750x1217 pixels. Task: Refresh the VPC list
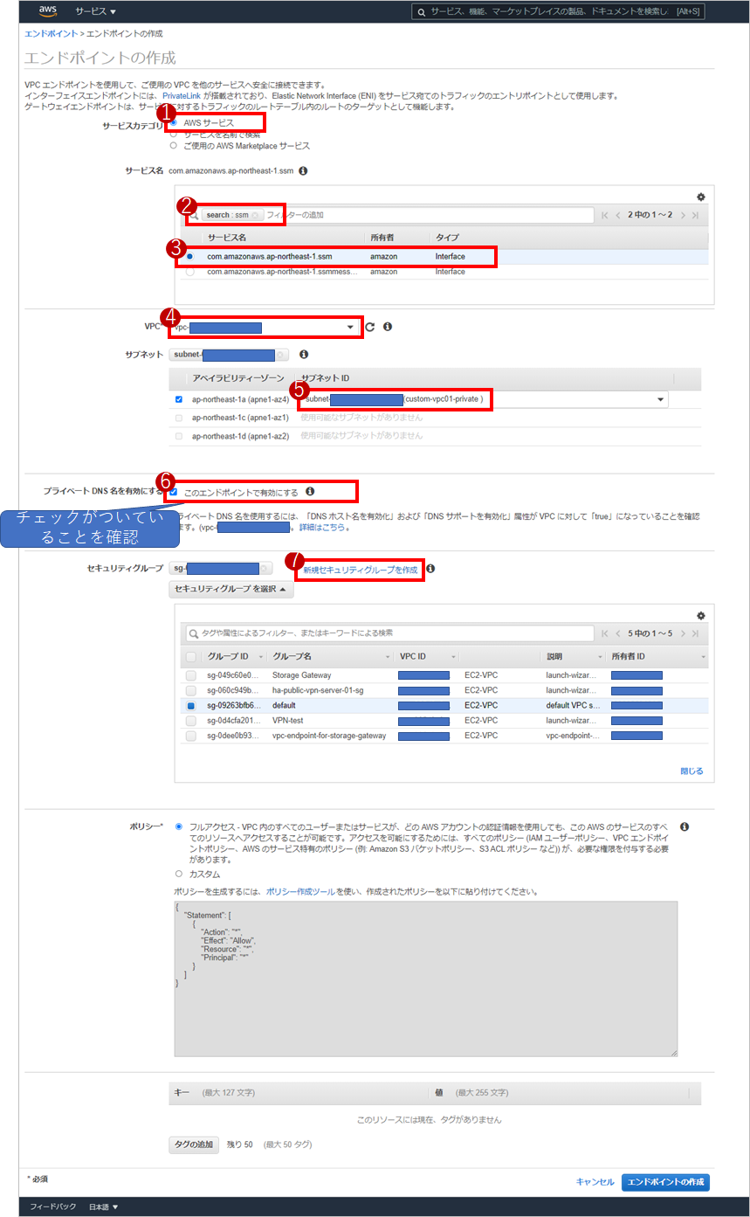click(x=370, y=327)
